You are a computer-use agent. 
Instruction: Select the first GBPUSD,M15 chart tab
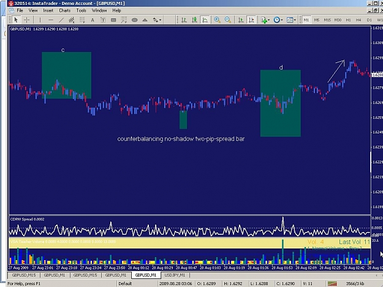(x=24, y=275)
